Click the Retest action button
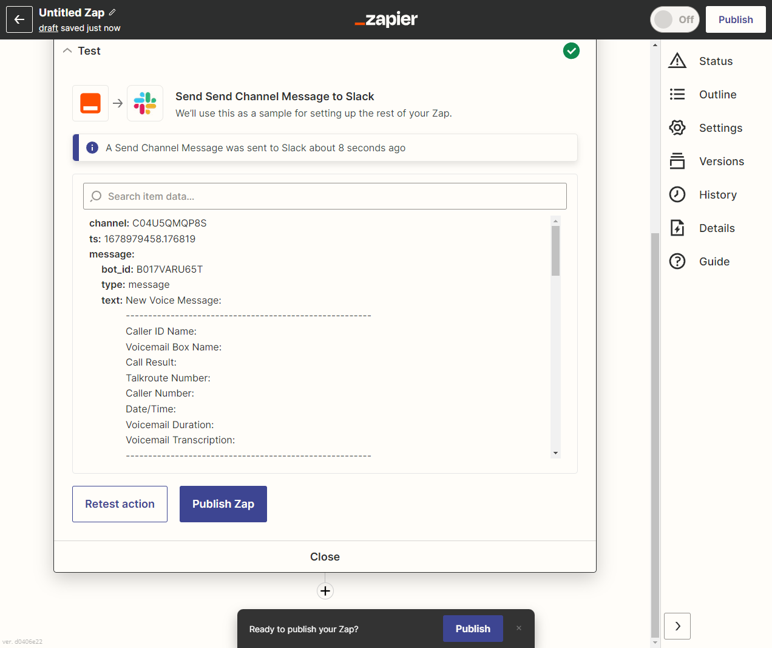This screenshot has width=772, height=648. 120,504
